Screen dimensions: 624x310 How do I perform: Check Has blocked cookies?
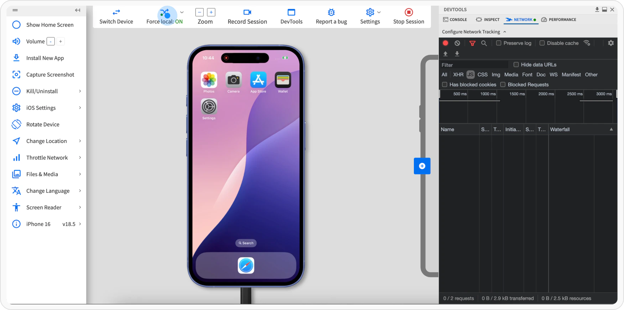pos(444,85)
